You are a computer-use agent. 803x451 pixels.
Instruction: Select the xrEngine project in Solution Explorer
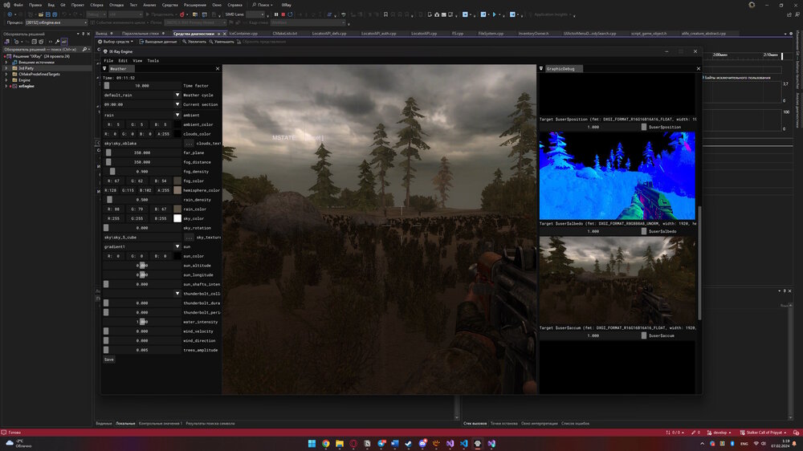point(26,87)
